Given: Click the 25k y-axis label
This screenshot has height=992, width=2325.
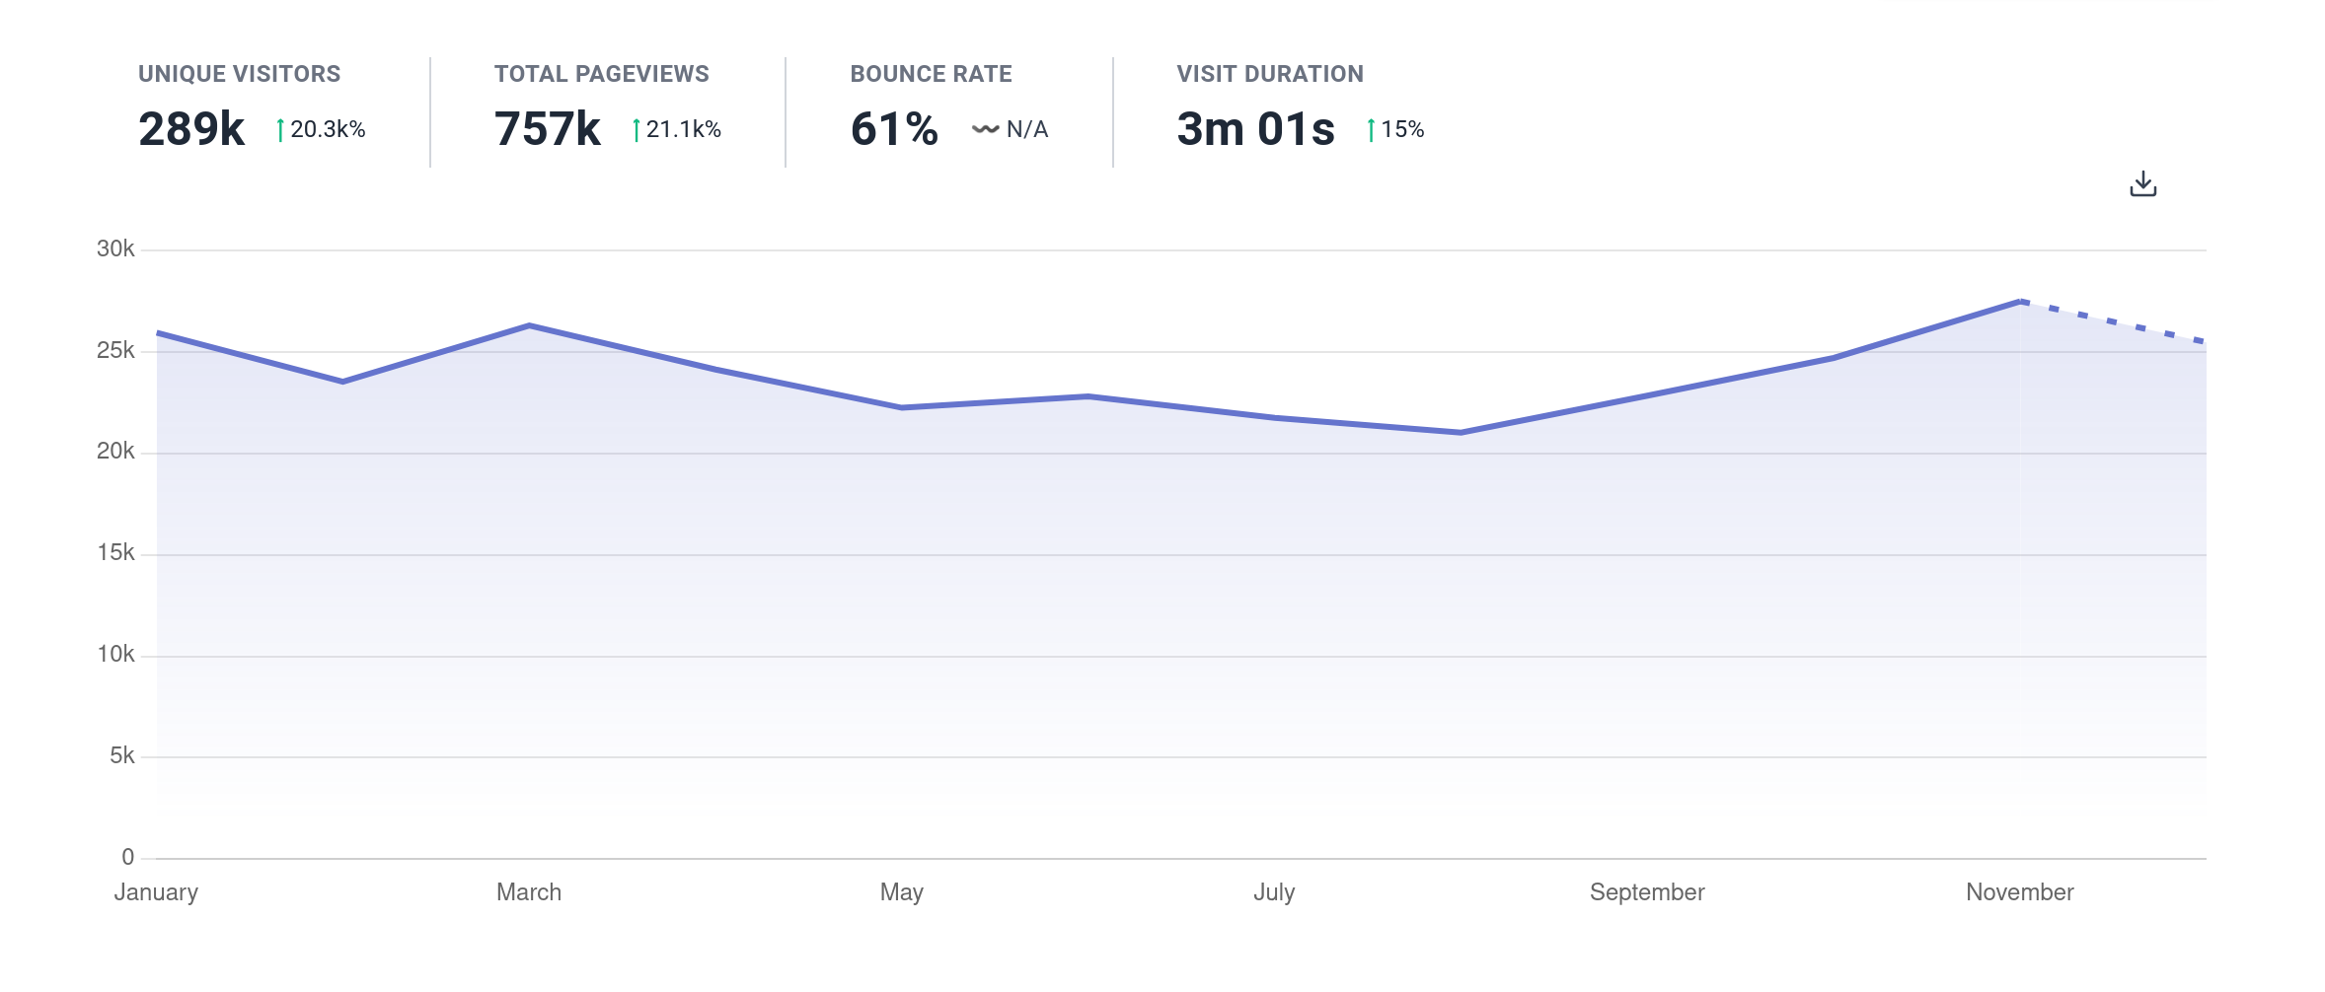Looking at the screenshot, I should coord(115,350).
